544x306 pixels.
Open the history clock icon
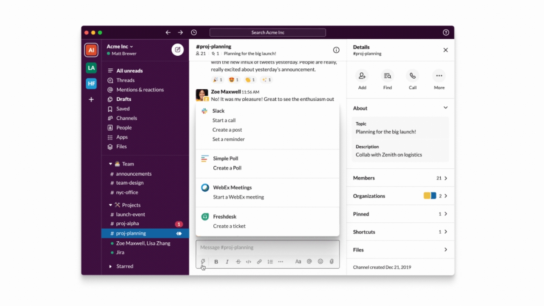click(x=194, y=32)
